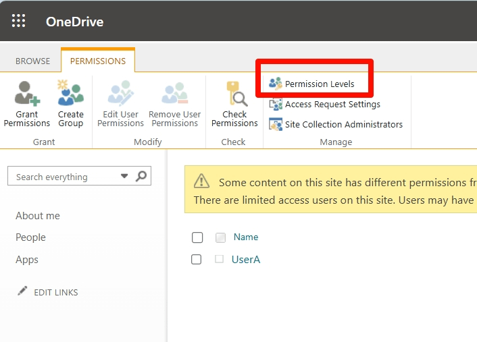Screen dimensions: 477x342
Task: Open About me in left navigation
Action: (38, 216)
